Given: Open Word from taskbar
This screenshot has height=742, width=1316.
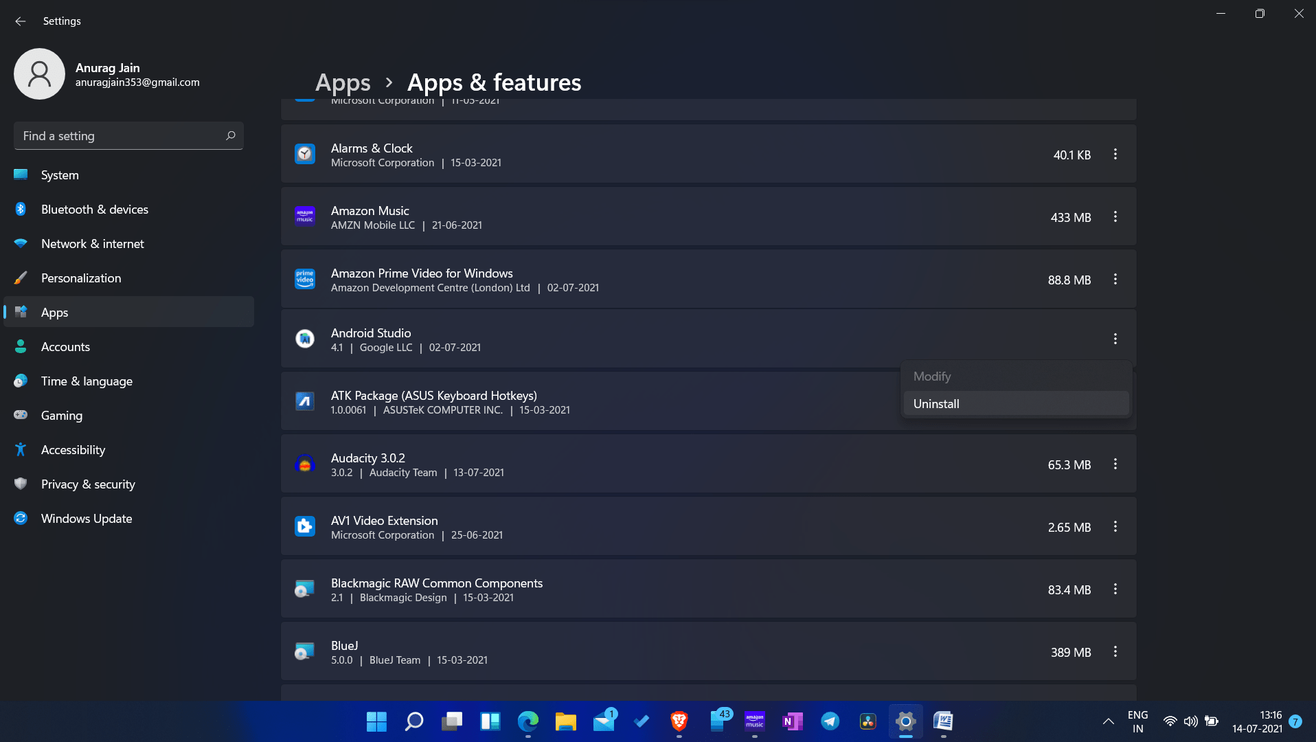Looking at the screenshot, I should point(944,721).
